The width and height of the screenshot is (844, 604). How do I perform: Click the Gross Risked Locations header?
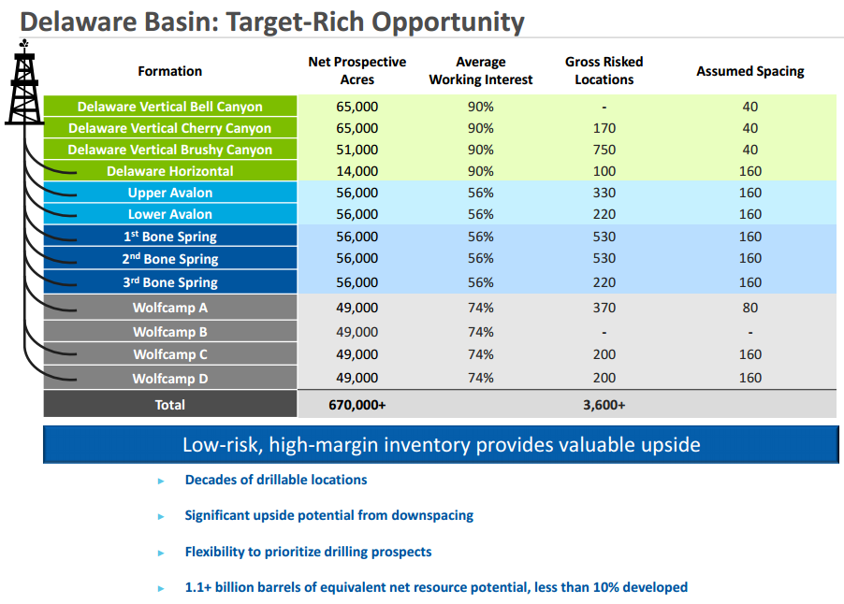pyautogui.click(x=604, y=71)
